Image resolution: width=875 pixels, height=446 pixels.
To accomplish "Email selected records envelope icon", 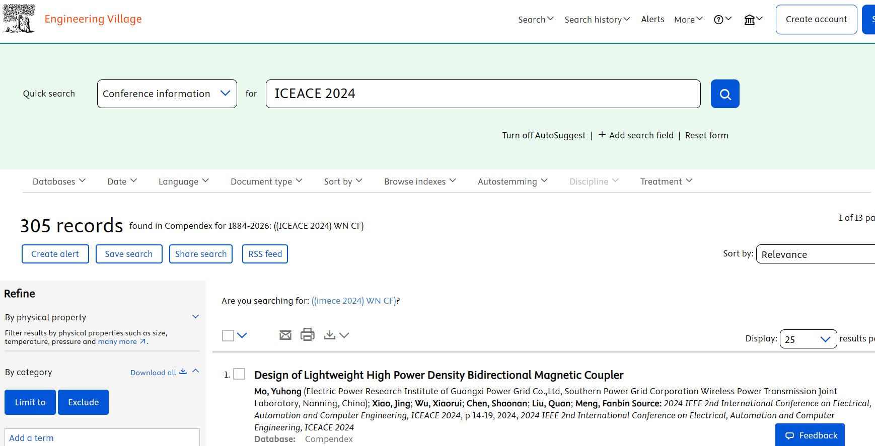I will (285, 335).
